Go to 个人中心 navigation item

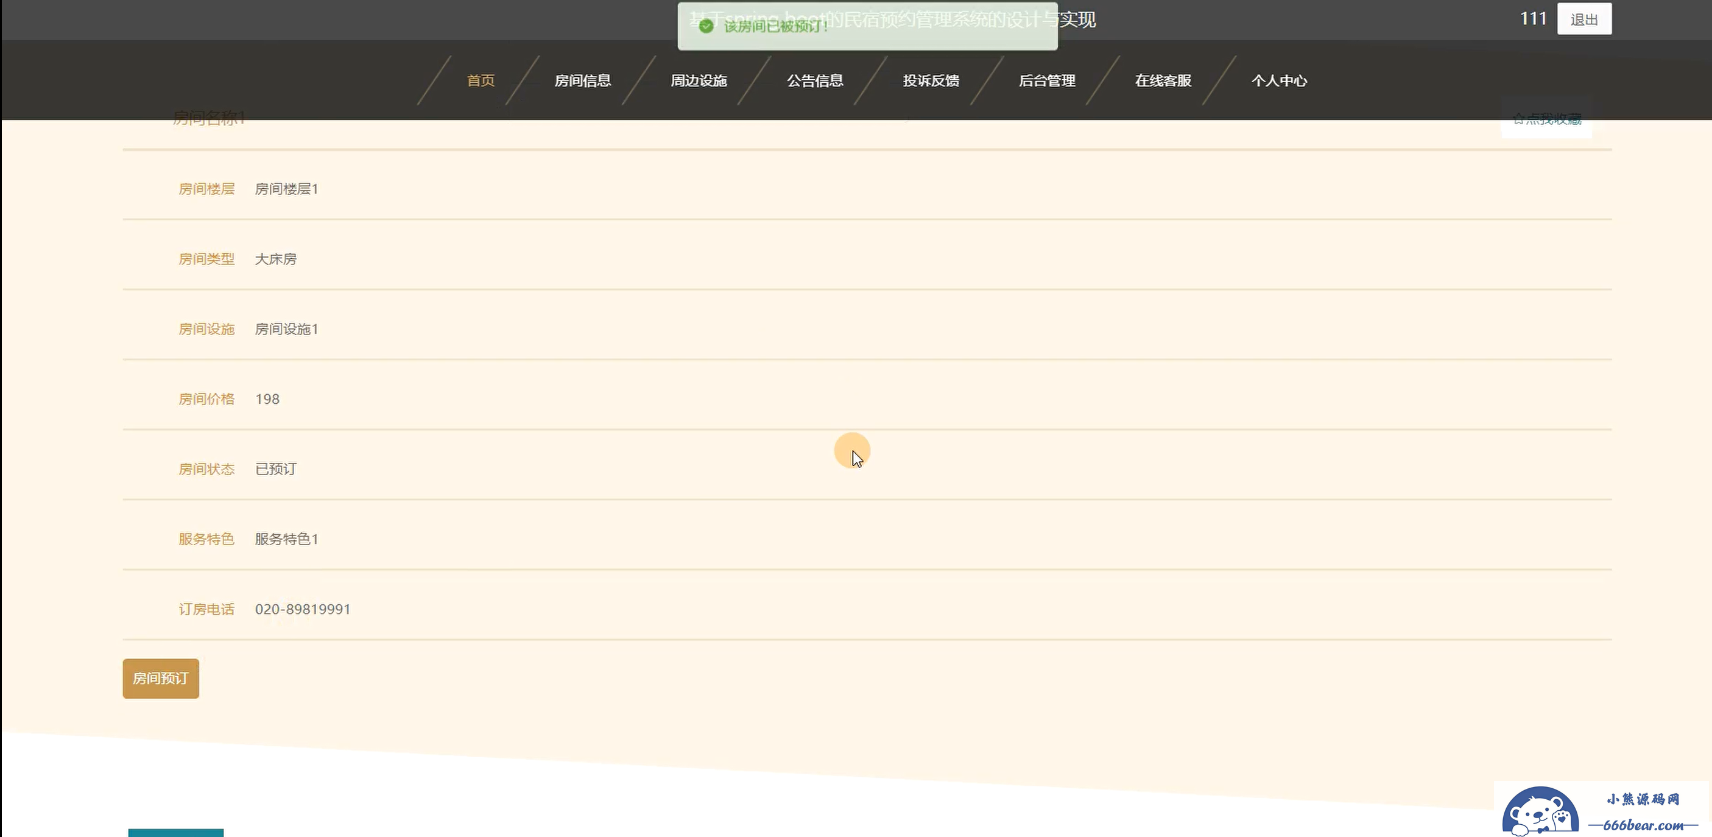pos(1280,80)
